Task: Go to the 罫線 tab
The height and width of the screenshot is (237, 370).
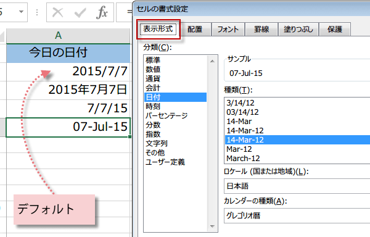Action: pyautogui.click(x=261, y=29)
